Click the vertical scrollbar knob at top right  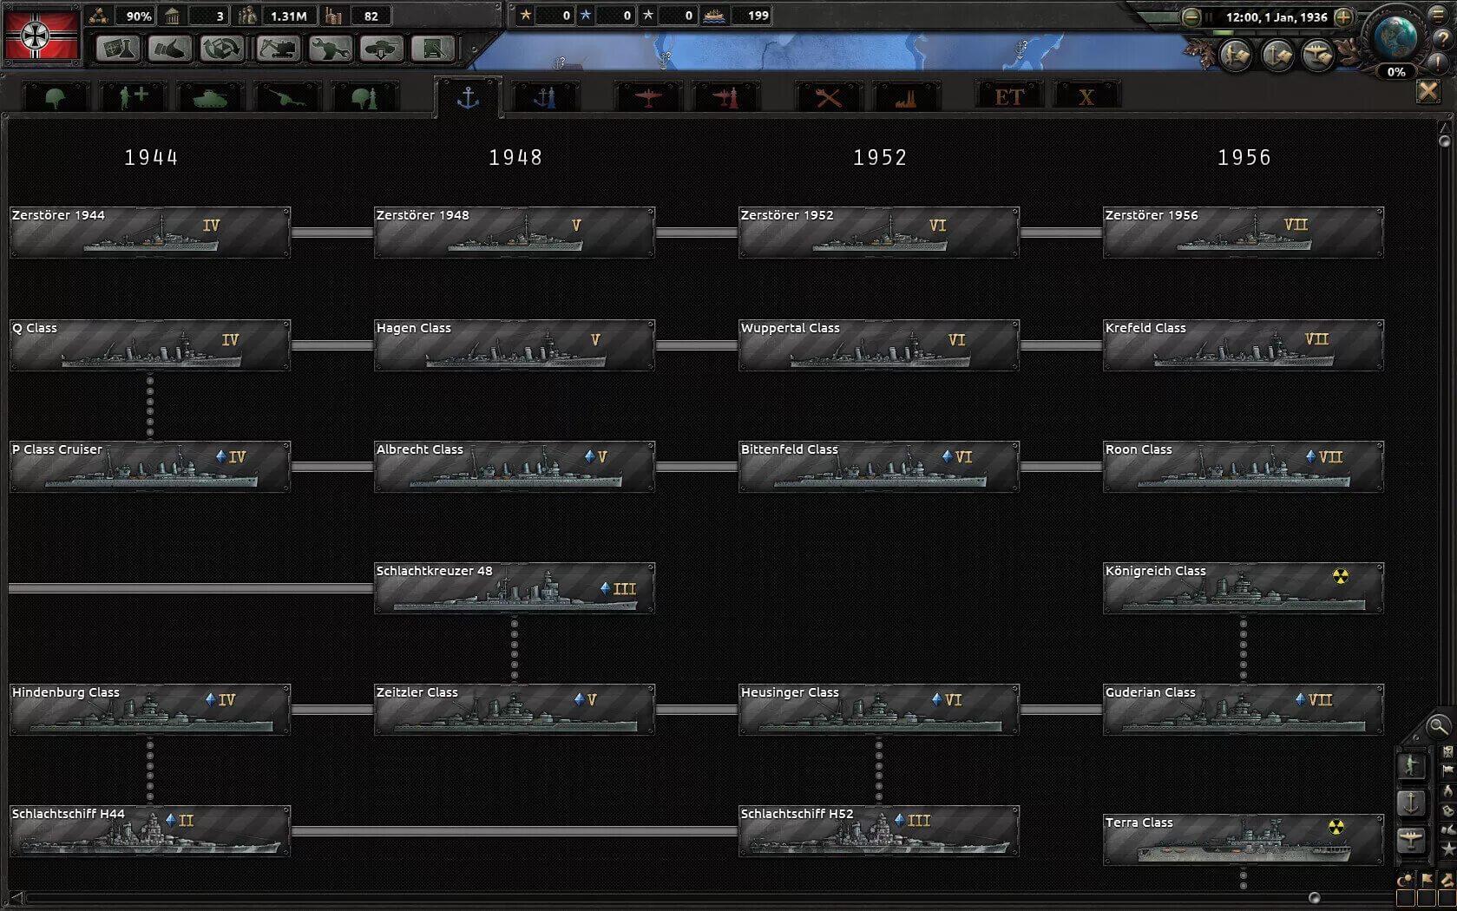tap(1444, 141)
